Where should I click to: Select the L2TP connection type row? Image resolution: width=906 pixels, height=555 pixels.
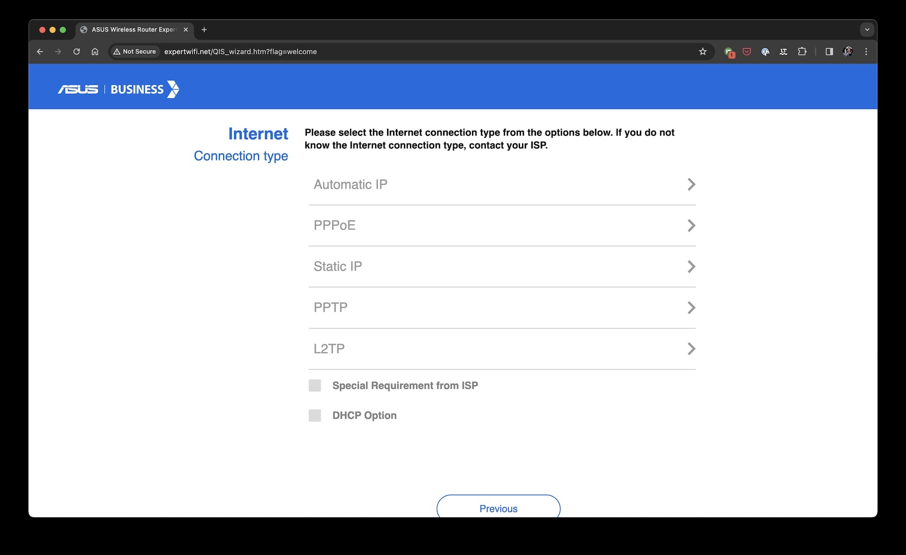502,349
